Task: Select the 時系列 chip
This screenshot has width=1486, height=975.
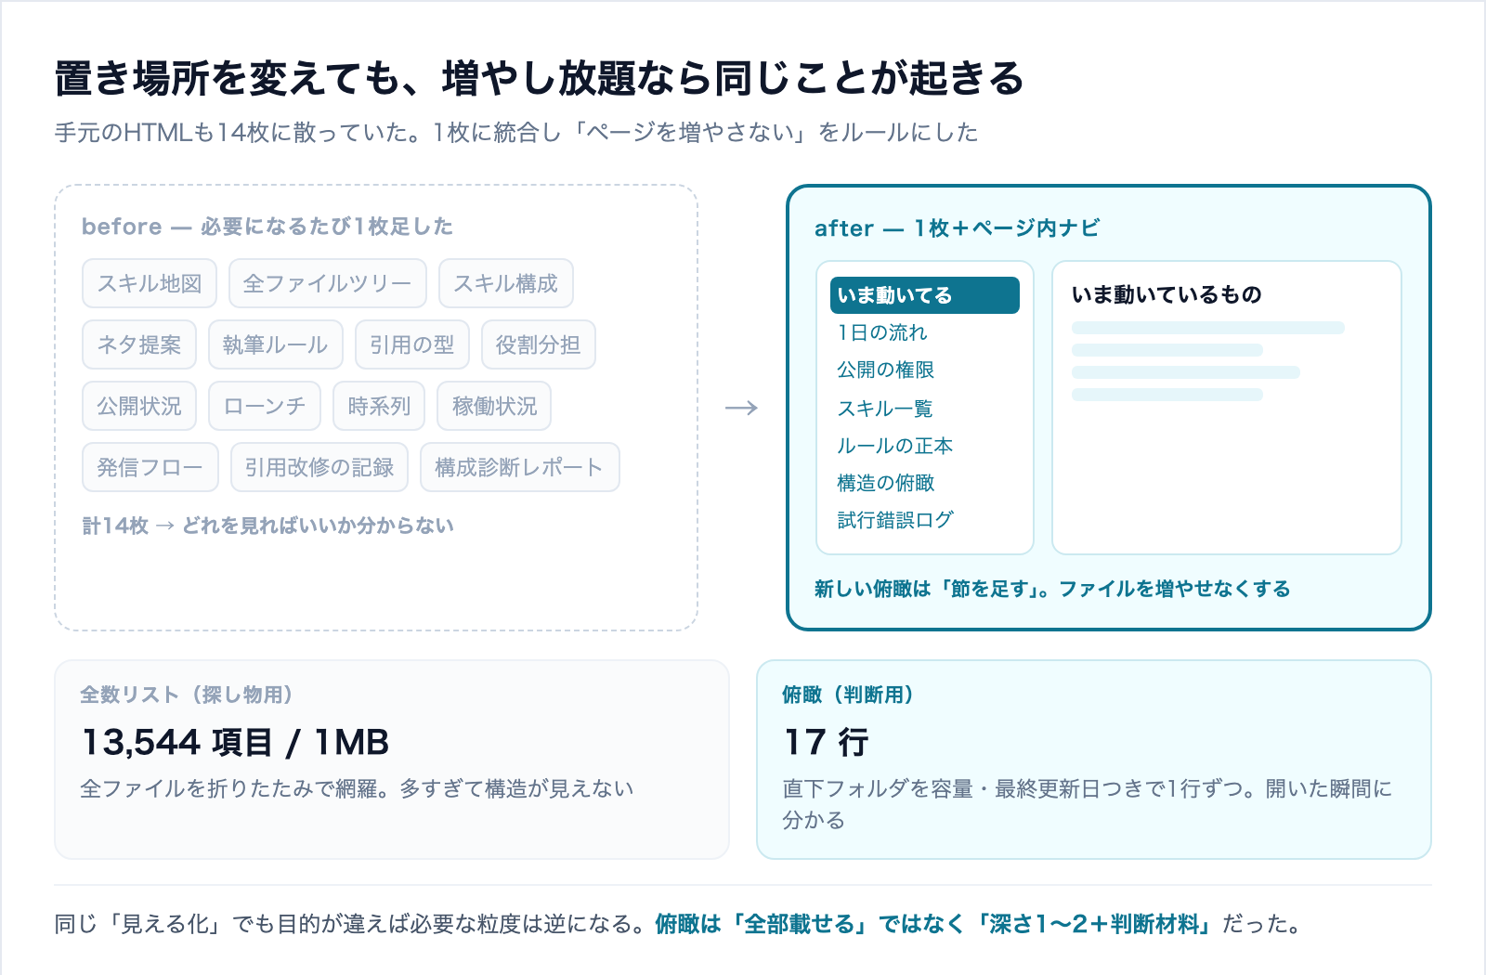Action: click(x=379, y=406)
